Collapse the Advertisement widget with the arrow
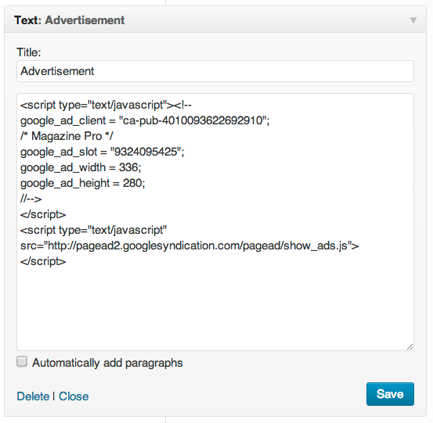This screenshot has height=423, width=433. click(x=413, y=20)
